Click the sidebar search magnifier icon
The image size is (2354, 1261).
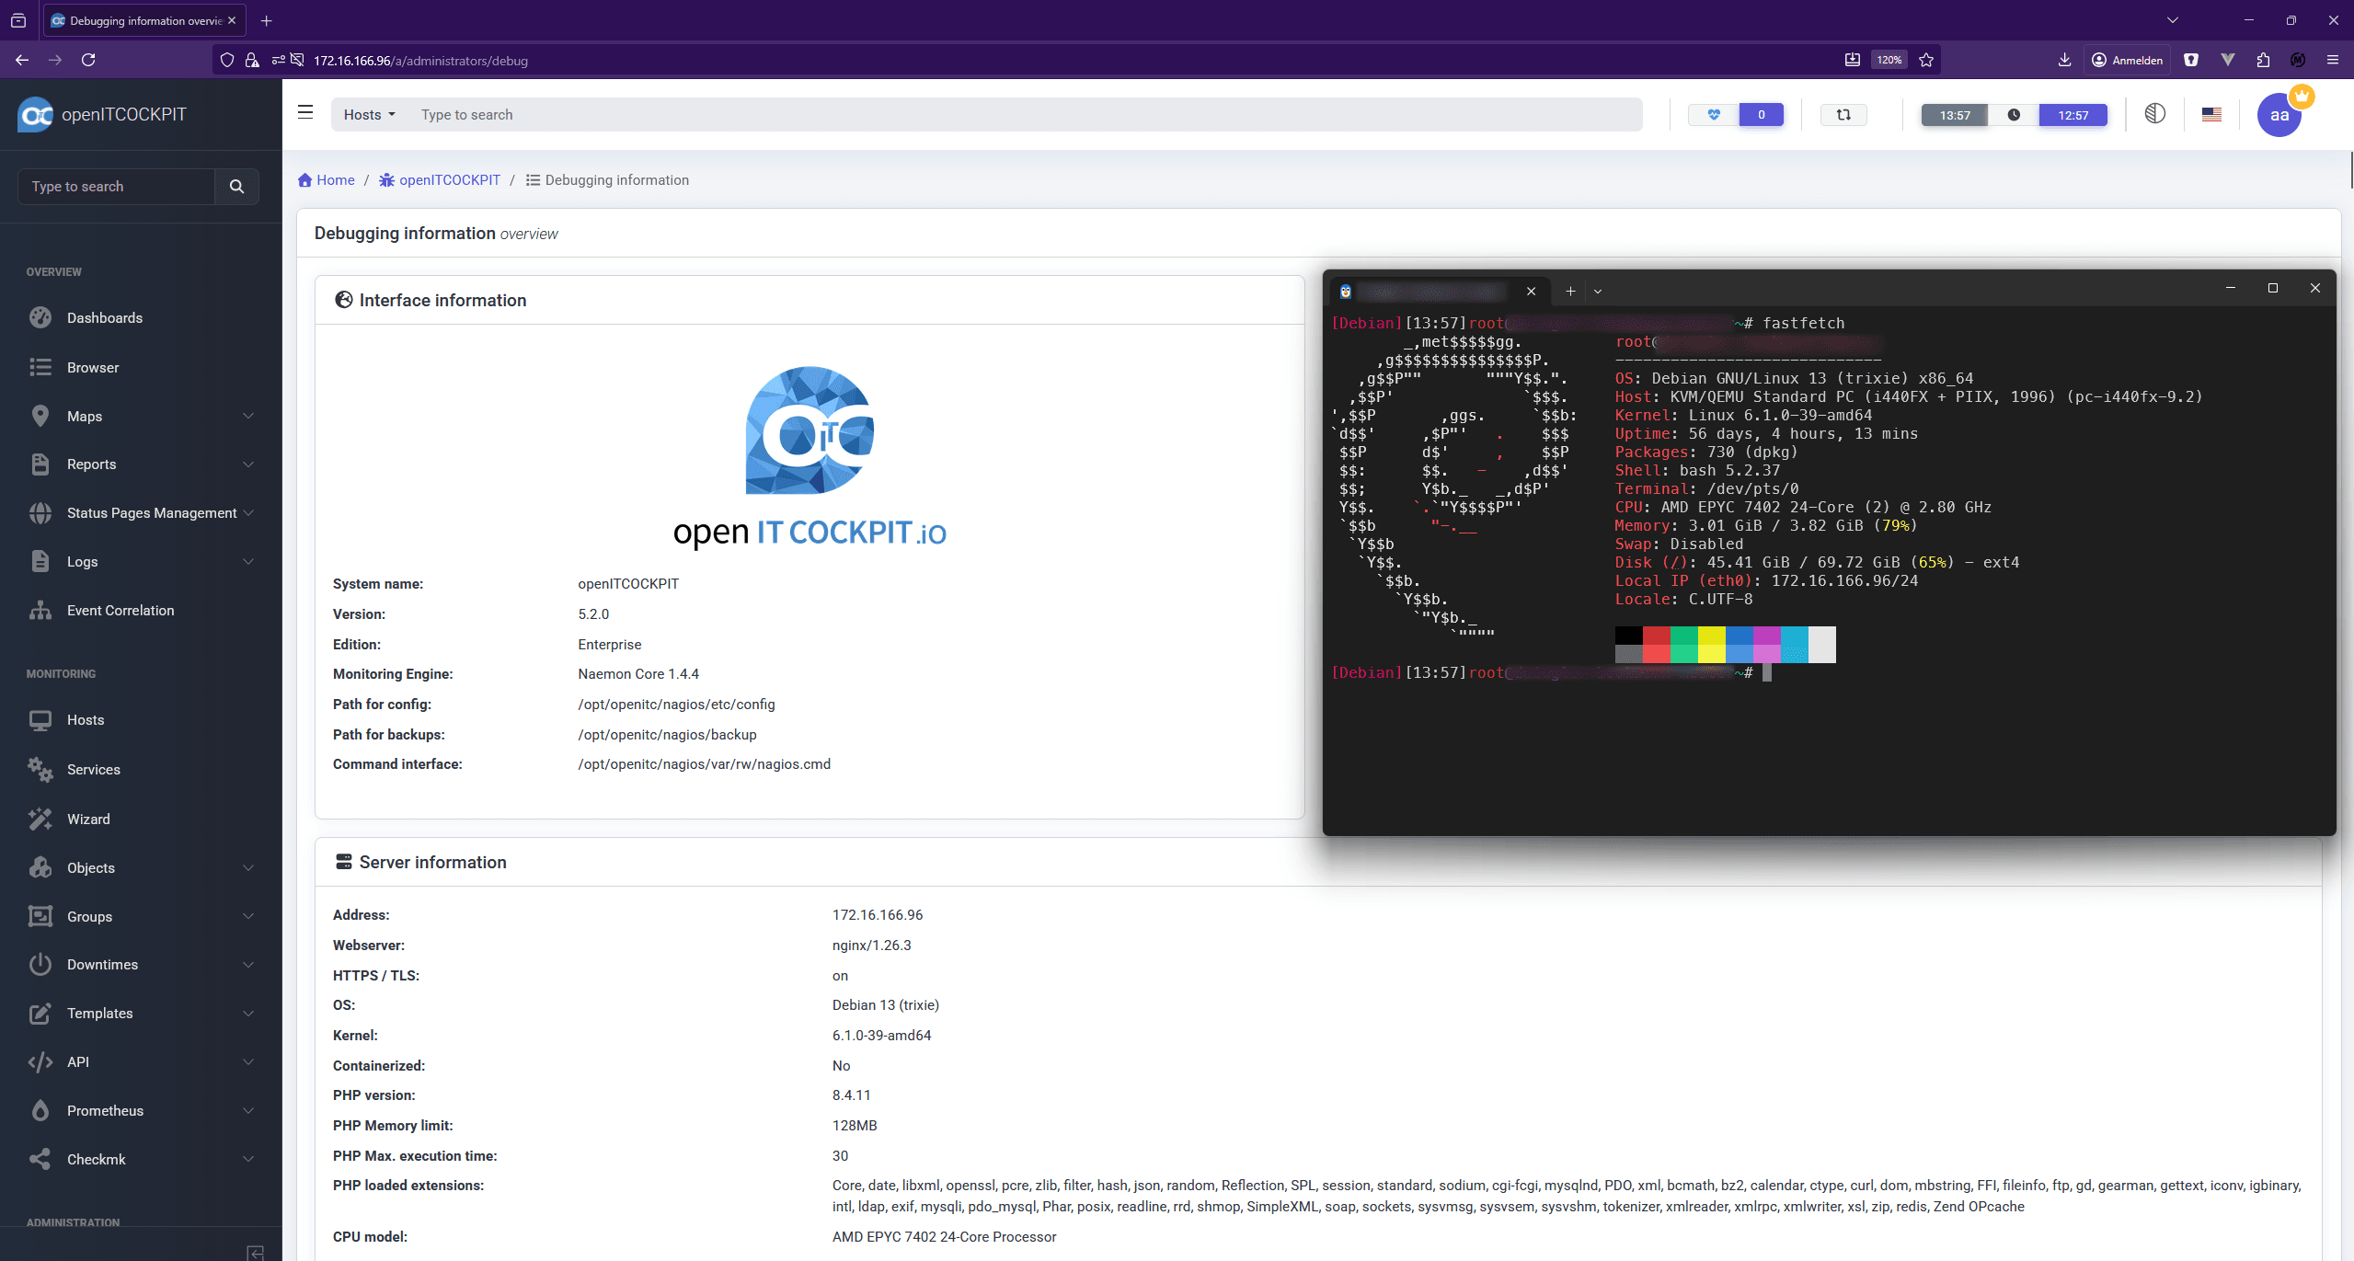pos(236,187)
